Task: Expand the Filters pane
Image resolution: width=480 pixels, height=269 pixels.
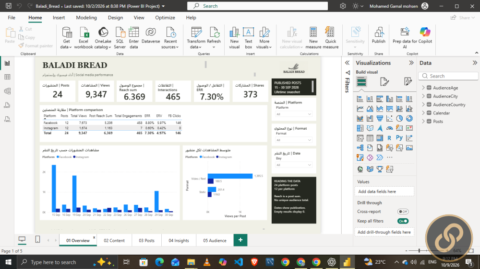Action: point(347,63)
